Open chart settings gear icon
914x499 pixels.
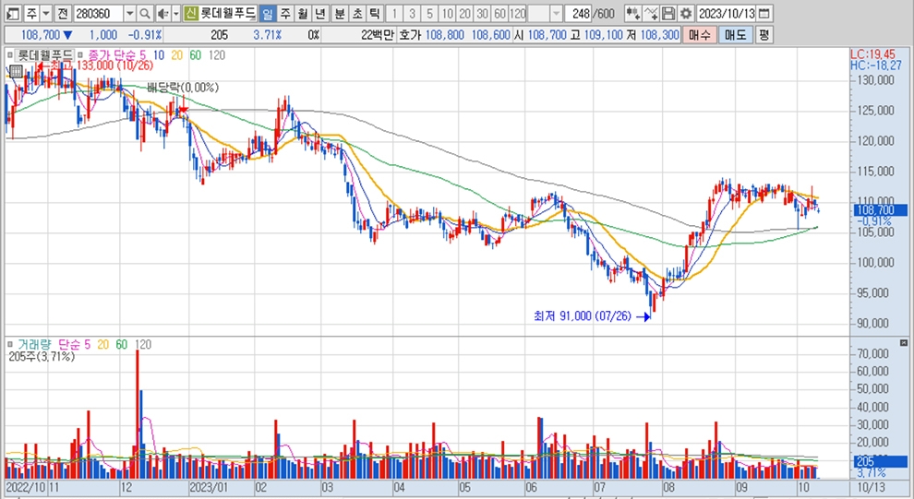coord(685,14)
